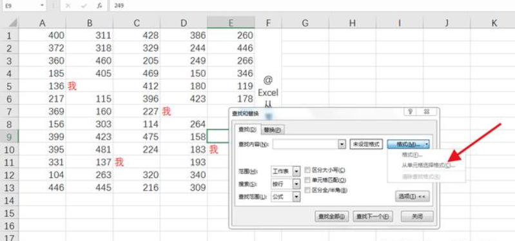Click the Name Box showing E9
Image resolution: width=515 pixels, height=241 pixels.
pos(21,6)
